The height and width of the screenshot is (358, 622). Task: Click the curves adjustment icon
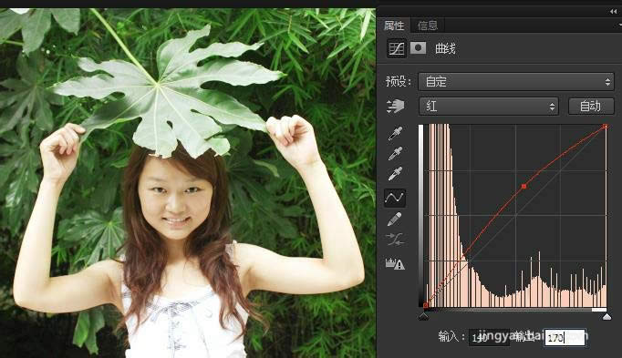click(397, 49)
